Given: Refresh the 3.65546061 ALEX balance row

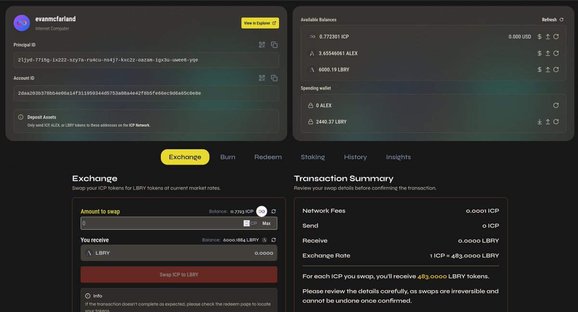Looking at the screenshot, I should (556, 53).
